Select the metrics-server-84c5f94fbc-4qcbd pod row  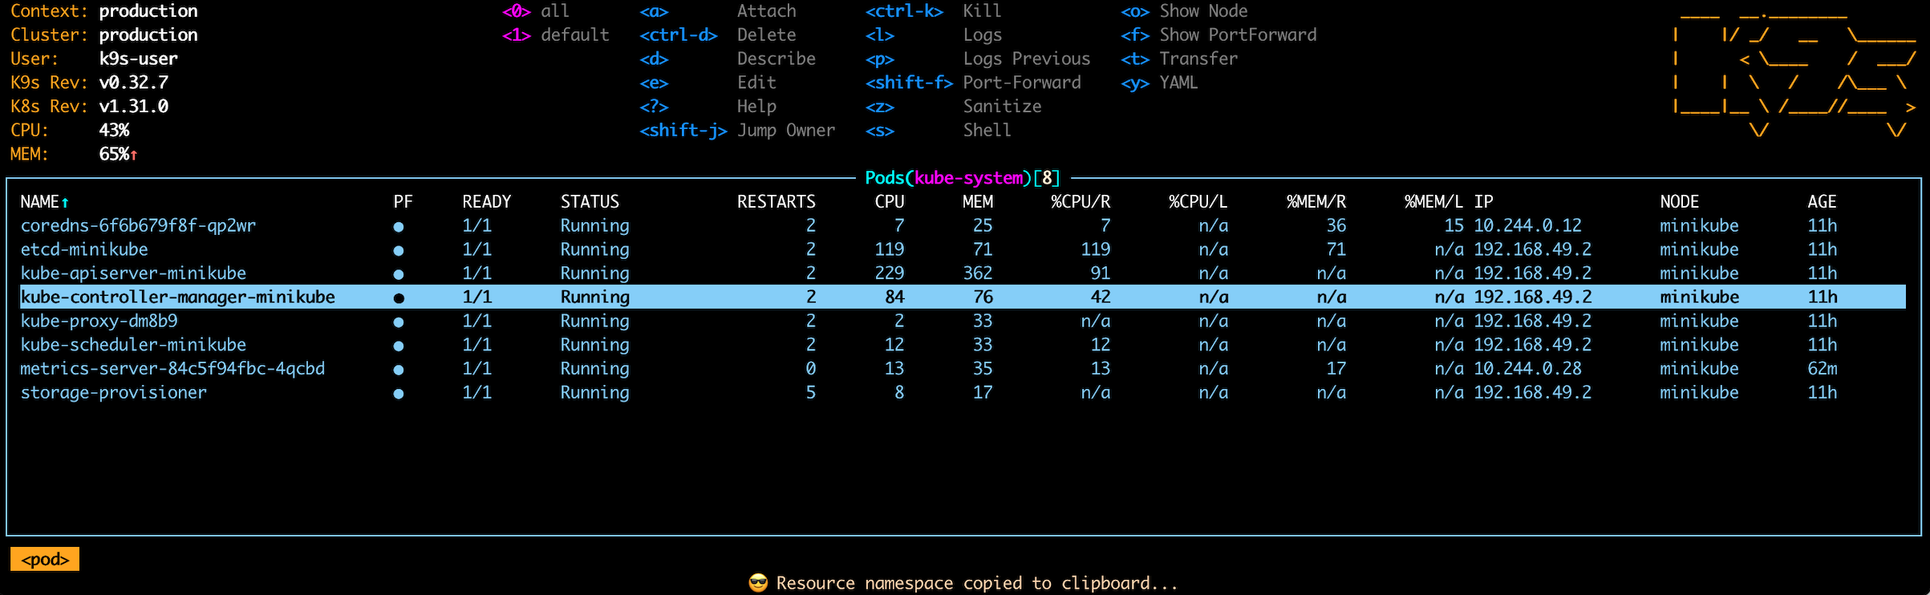963,369
